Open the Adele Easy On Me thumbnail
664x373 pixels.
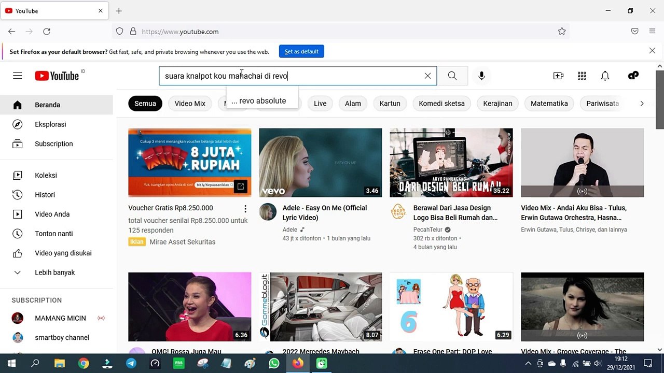(321, 163)
